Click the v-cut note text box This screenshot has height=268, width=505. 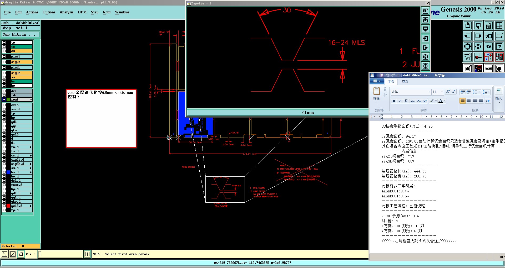[x=101, y=119]
